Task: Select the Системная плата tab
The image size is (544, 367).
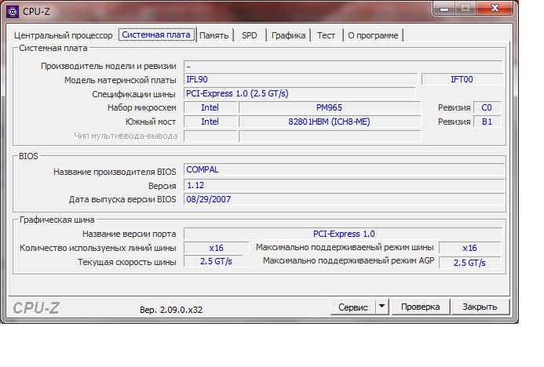Action: coord(156,35)
